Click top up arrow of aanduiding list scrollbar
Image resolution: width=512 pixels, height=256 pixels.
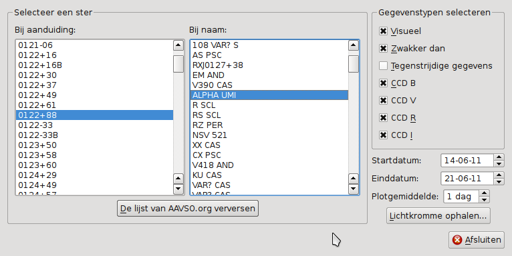click(178, 45)
